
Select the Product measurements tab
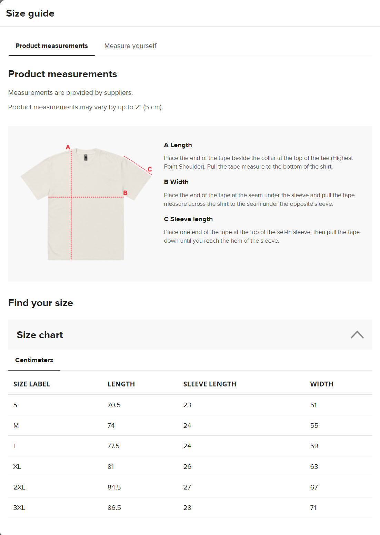51,46
